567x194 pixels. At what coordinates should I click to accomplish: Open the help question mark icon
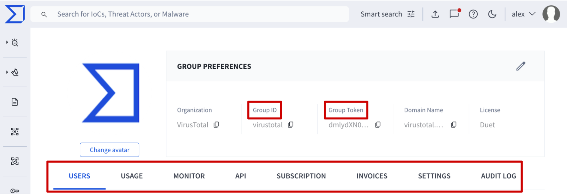tap(473, 14)
